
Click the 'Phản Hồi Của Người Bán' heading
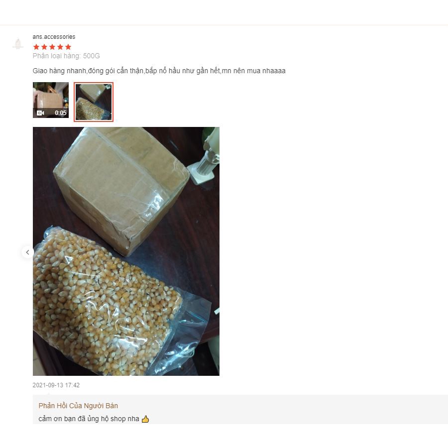pos(78,406)
